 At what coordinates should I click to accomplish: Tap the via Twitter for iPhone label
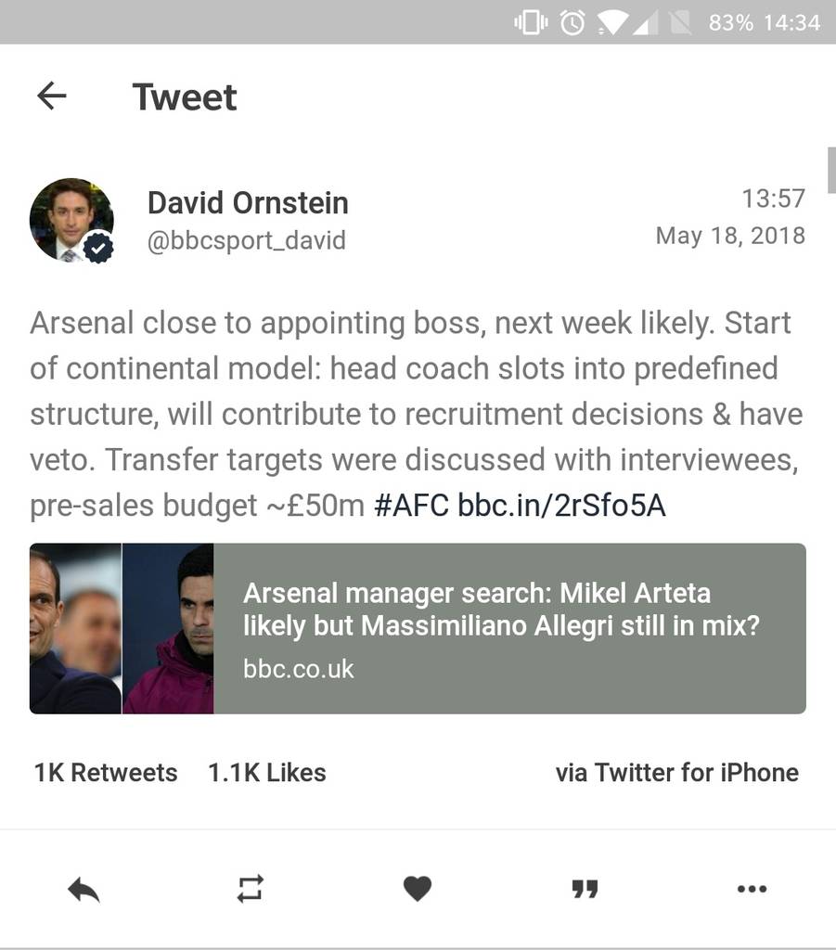click(x=676, y=773)
